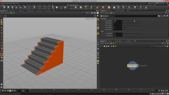Select the OZ_Stairs1 node in network
Image resolution: width=169 pixels, height=95 pixels.
[x=133, y=66]
